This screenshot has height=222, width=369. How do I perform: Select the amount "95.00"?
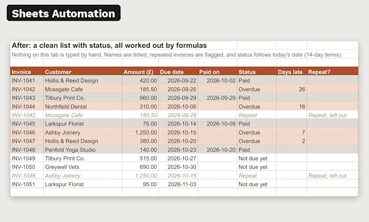coord(150,185)
